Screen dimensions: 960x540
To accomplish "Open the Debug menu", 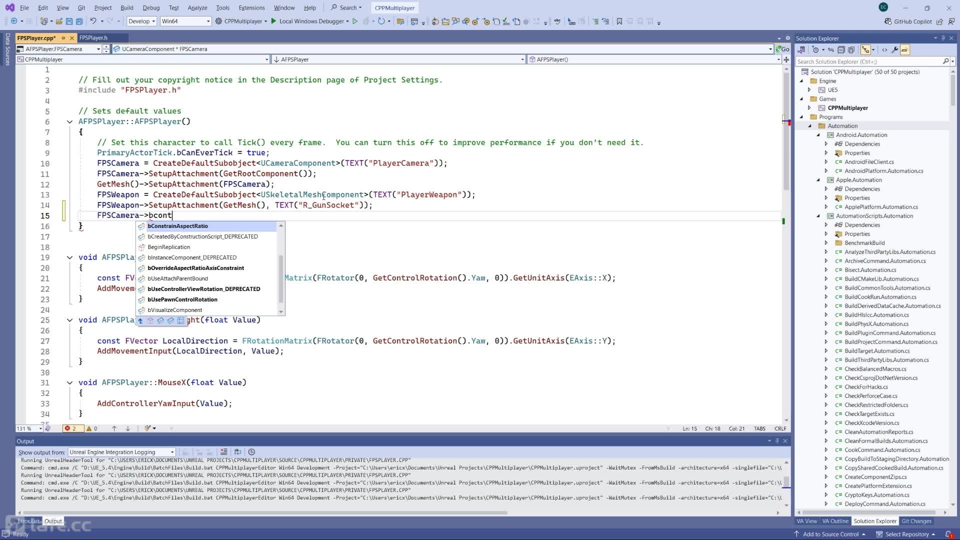I will (x=151, y=7).
